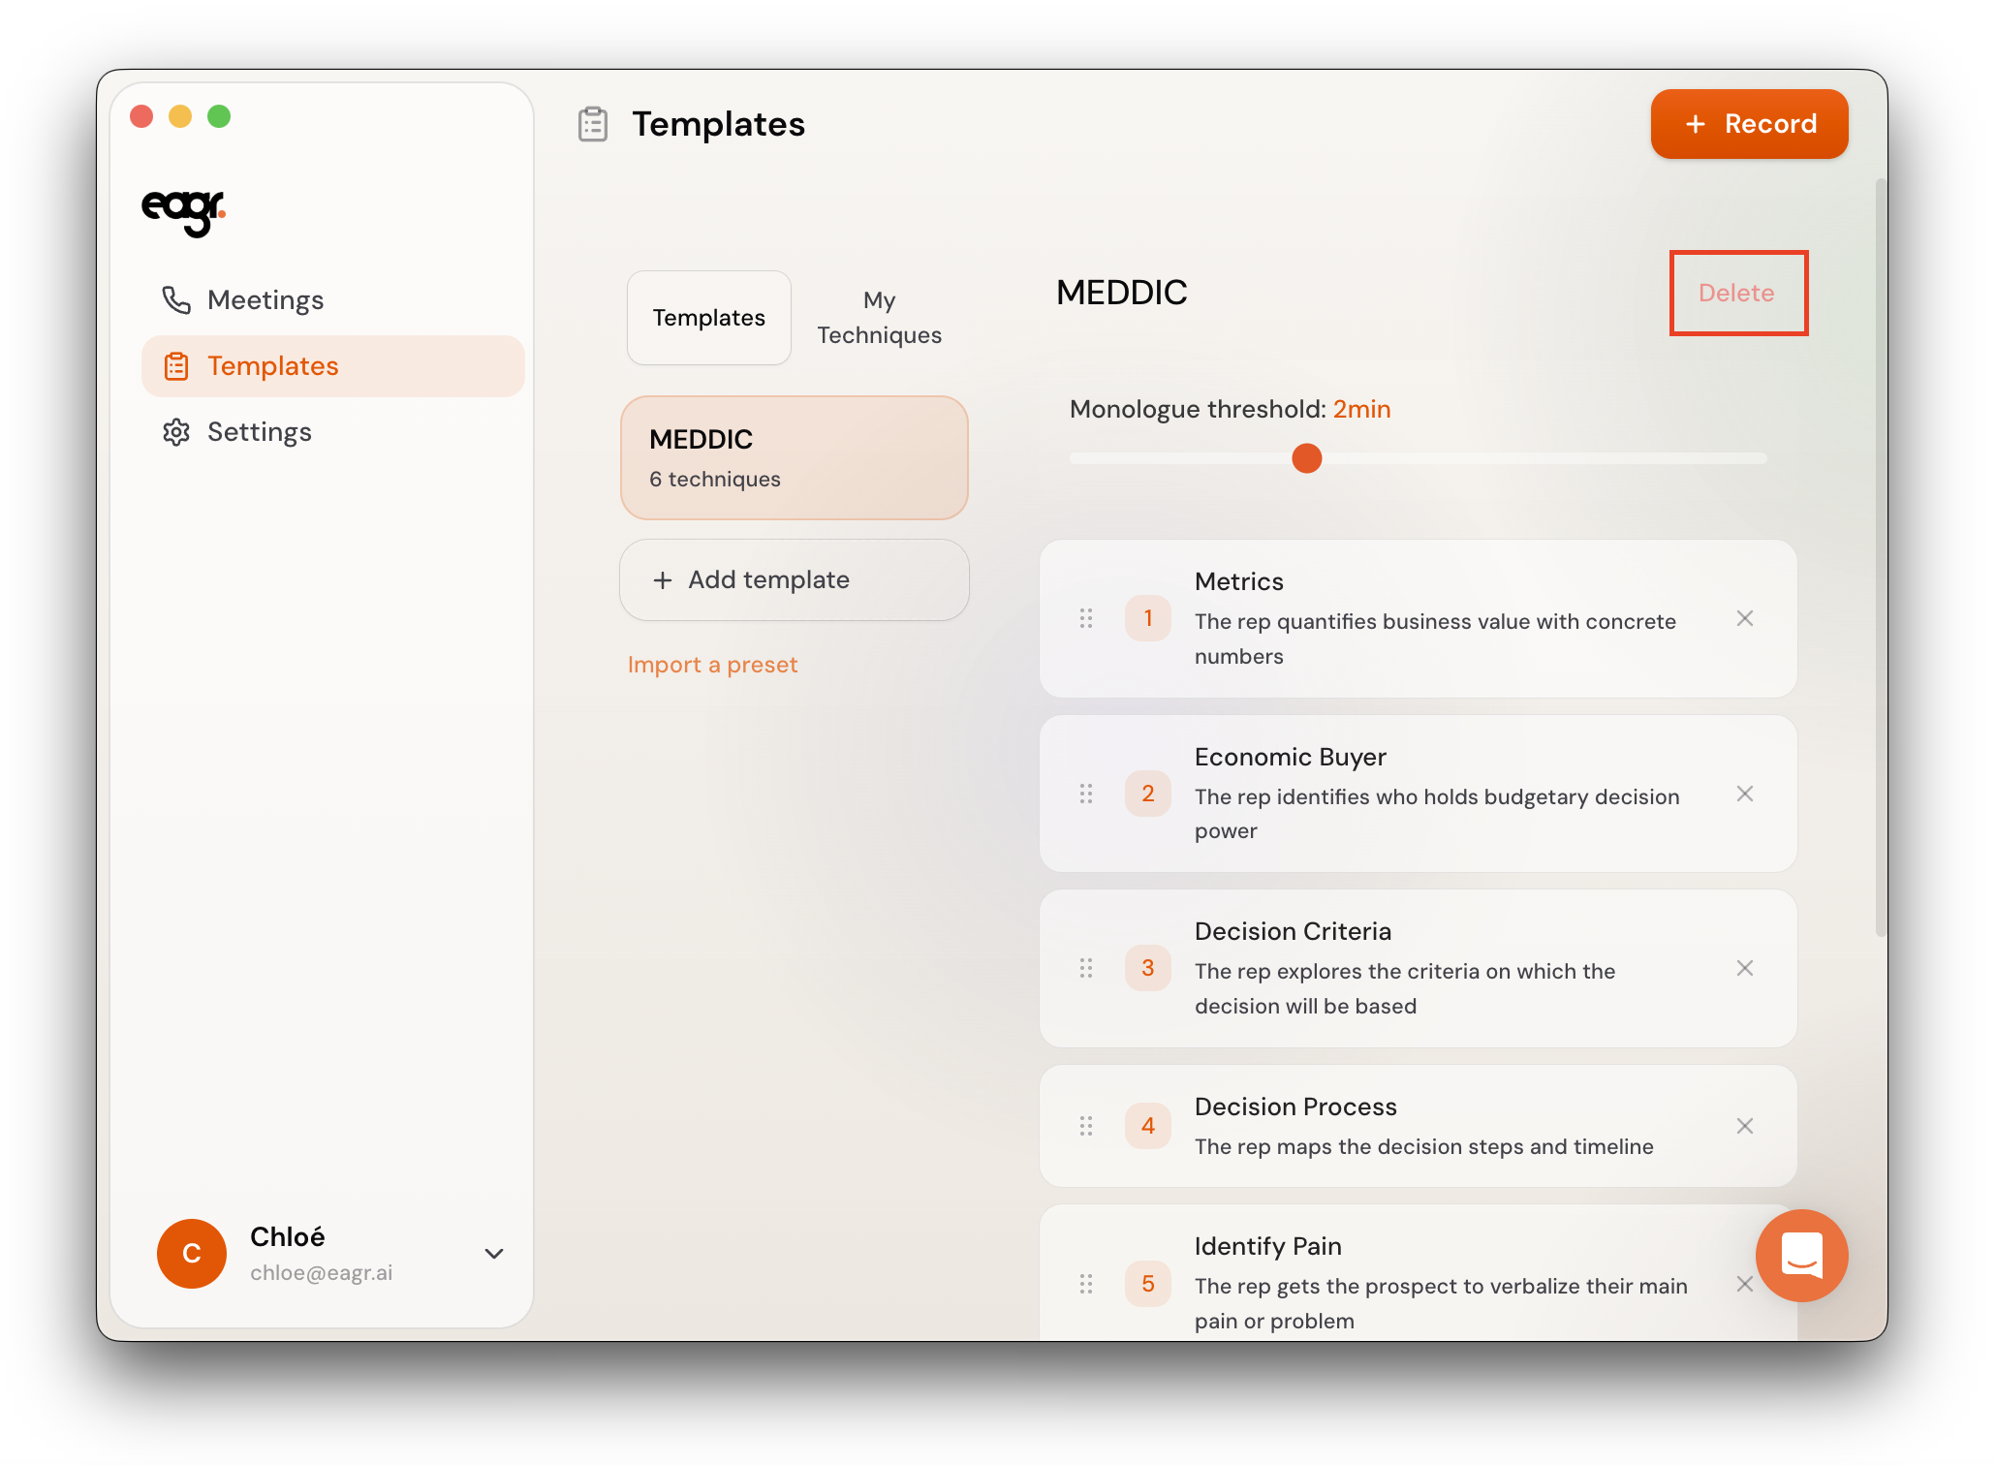
Task: Switch to My Techniques tab
Action: (x=879, y=318)
